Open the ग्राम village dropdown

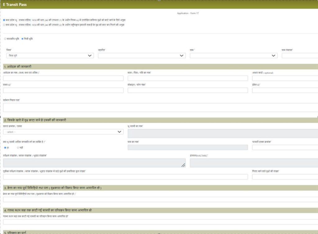[x=234, y=56]
